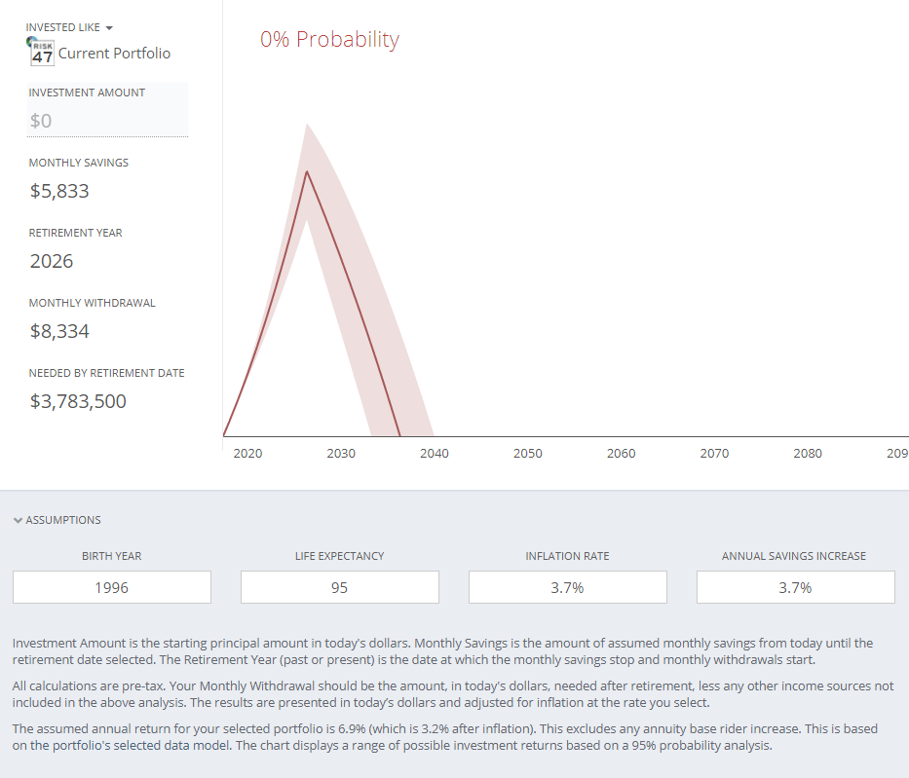
Task: Select the Current Portfolio label
Action: coord(114,54)
